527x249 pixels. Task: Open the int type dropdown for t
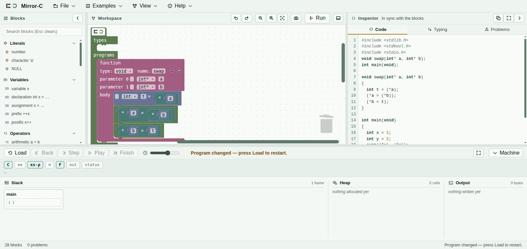tap(129, 96)
